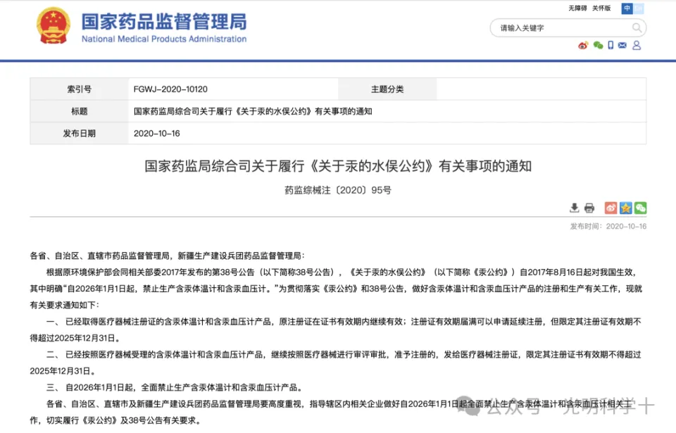The image size is (676, 433).
Task: Click the mobile version phone icon
Action: 611,45
